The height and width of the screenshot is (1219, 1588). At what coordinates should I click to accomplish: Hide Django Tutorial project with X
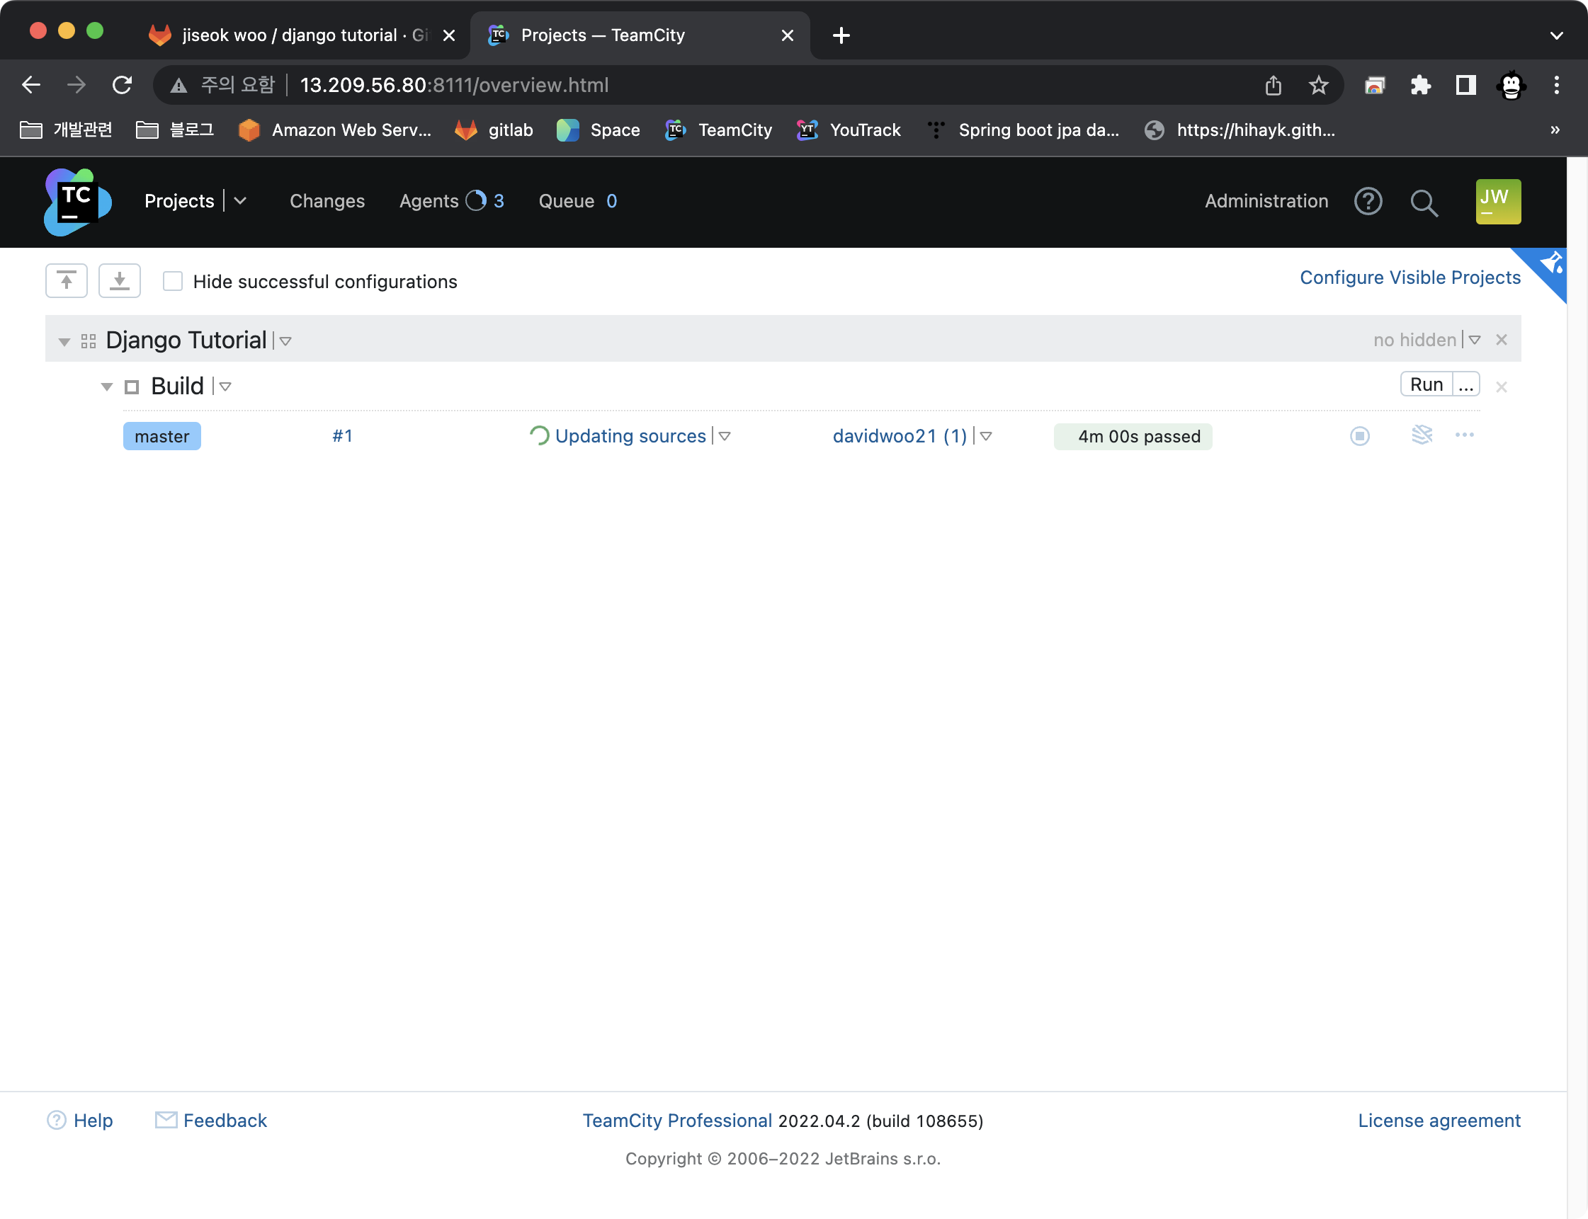(x=1502, y=340)
